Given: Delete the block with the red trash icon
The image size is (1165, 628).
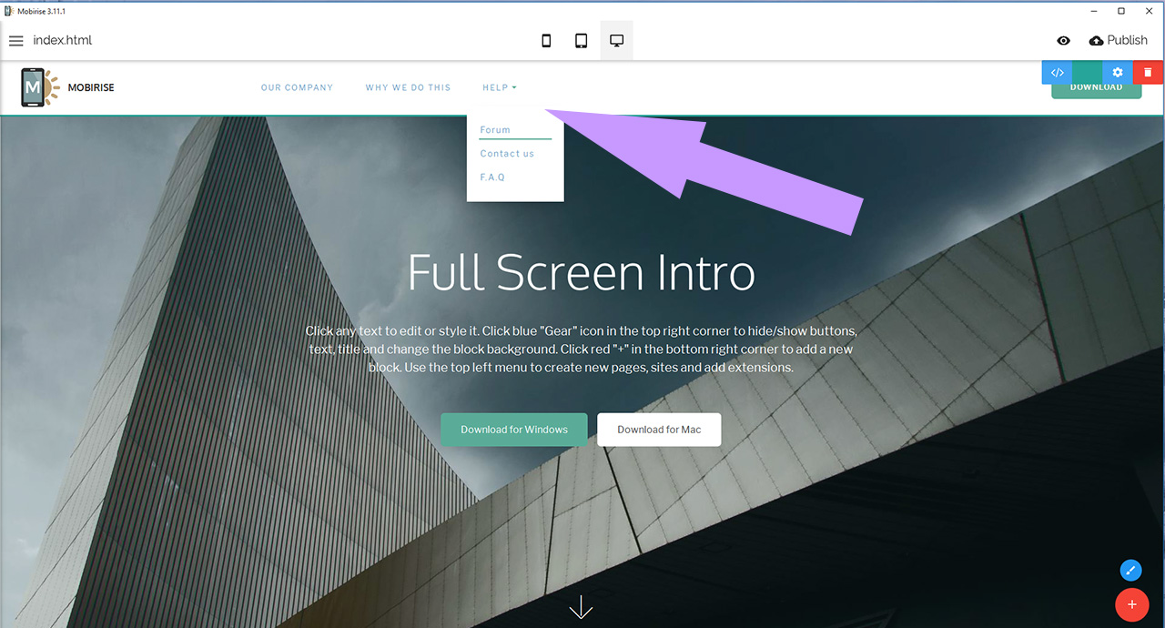Looking at the screenshot, I should [x=1148, y=72].
